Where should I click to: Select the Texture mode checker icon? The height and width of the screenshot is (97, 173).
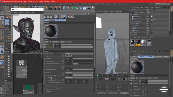(2, 22)
